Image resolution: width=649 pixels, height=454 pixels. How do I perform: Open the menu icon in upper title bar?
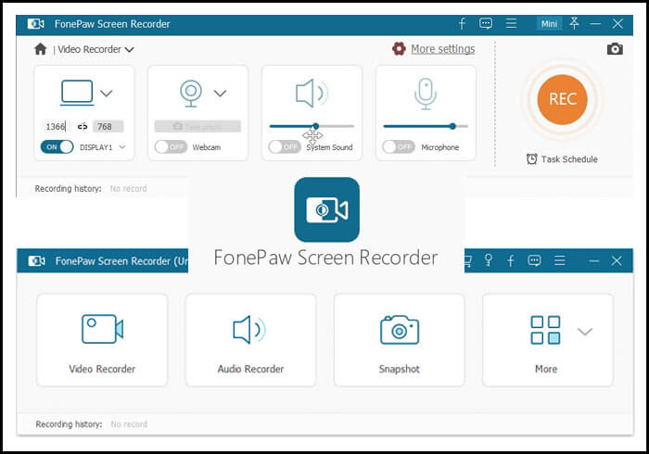(x=511, y=23)
